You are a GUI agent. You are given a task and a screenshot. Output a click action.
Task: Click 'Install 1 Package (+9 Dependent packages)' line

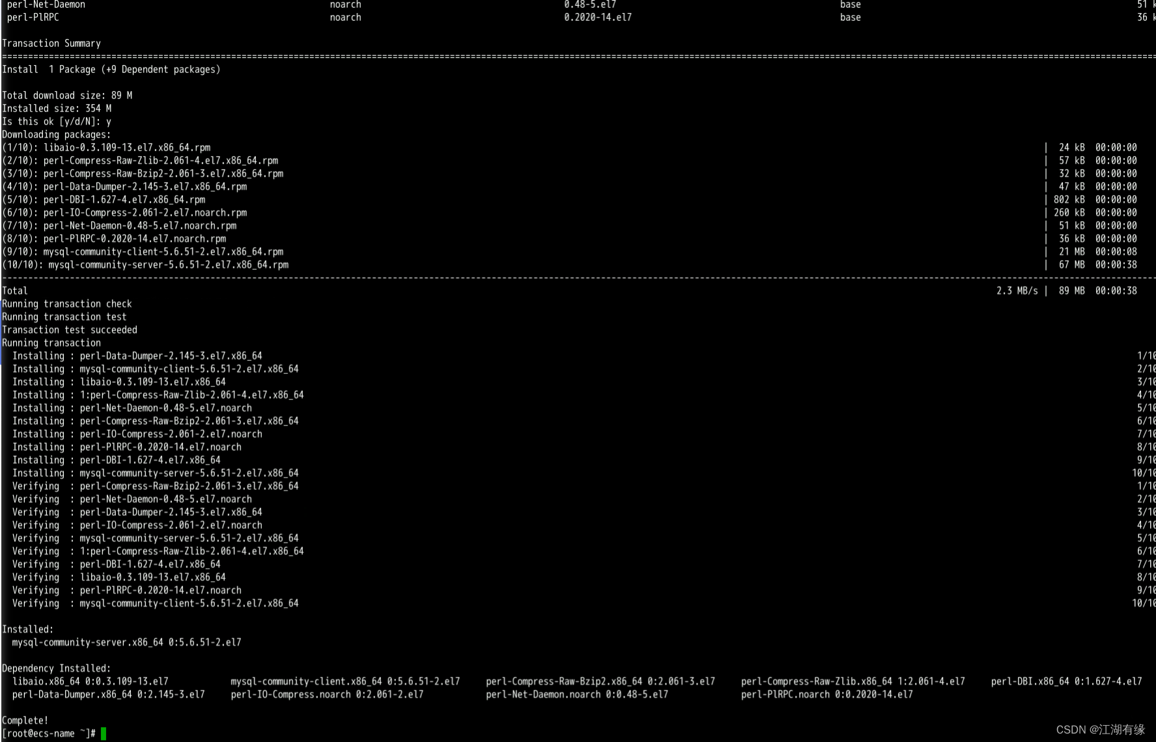111,70
